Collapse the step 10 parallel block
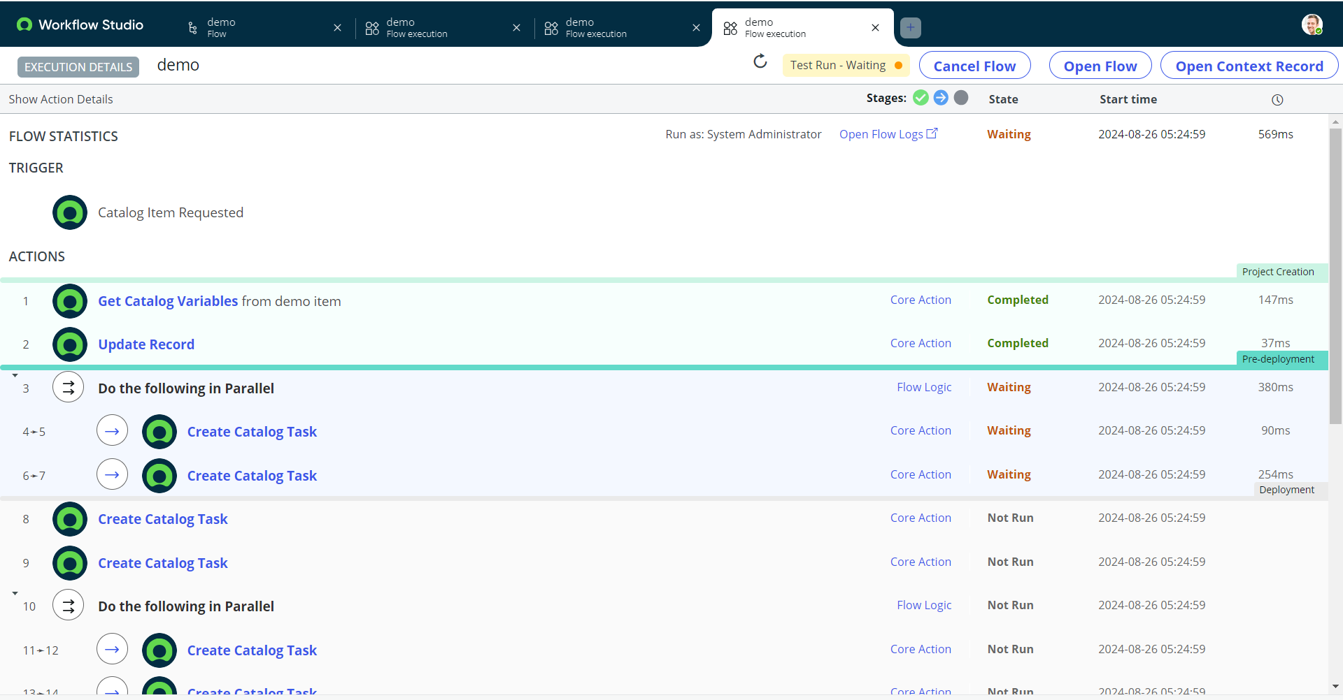The height and width of the screenshot is (700, 1343). 14,592
